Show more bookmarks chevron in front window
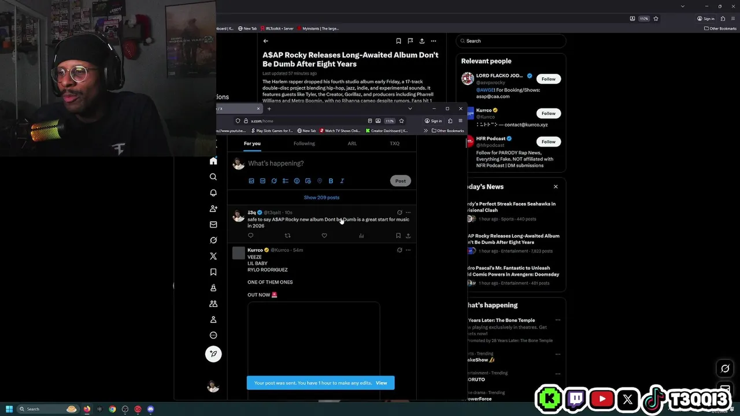This screenshot has width=740, height=416. pos(425,131)
